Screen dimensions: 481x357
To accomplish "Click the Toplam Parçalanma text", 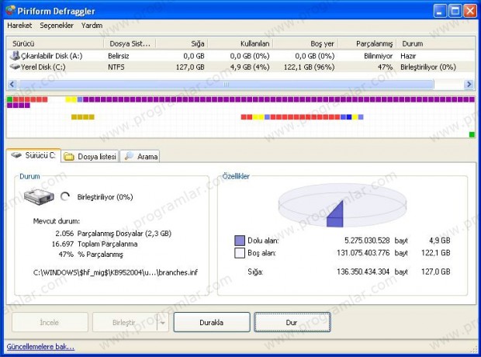I will point(107,244).
